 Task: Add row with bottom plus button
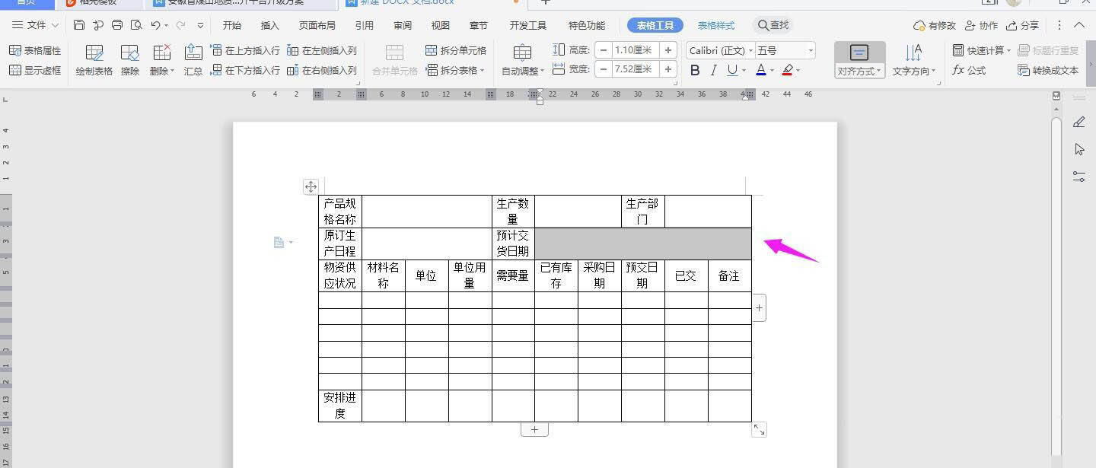pos(534,430)
